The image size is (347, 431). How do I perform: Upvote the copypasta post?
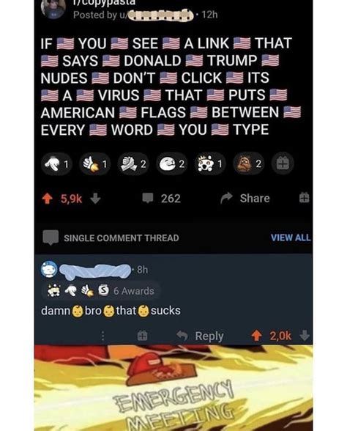[x=47, y=199]
